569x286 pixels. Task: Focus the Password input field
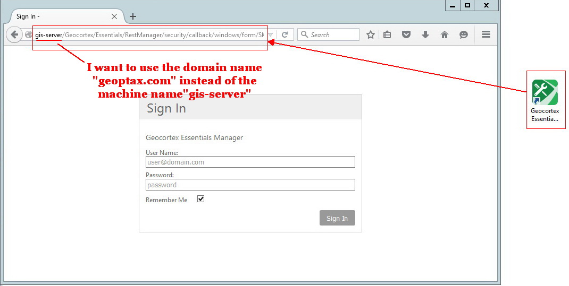tap(250, 185)
